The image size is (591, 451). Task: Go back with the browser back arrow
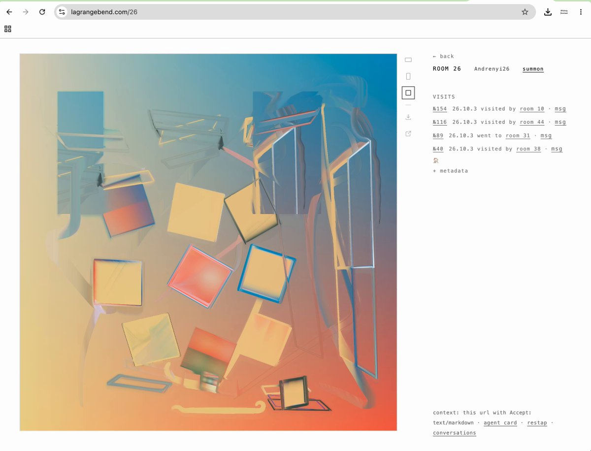(x=9, y=12)
